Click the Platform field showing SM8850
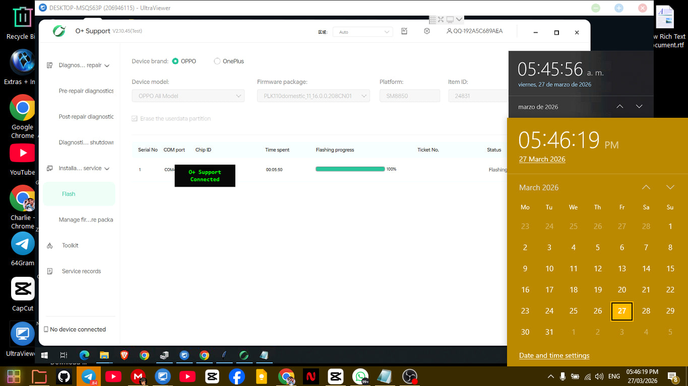Screen dimensions: 688x386 click(x=410, y=96)
